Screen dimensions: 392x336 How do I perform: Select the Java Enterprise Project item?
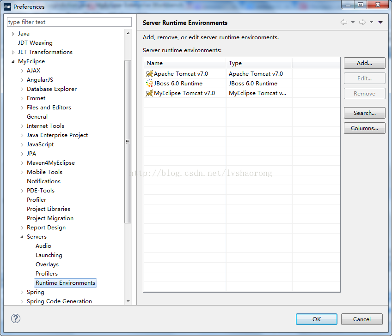57,135
